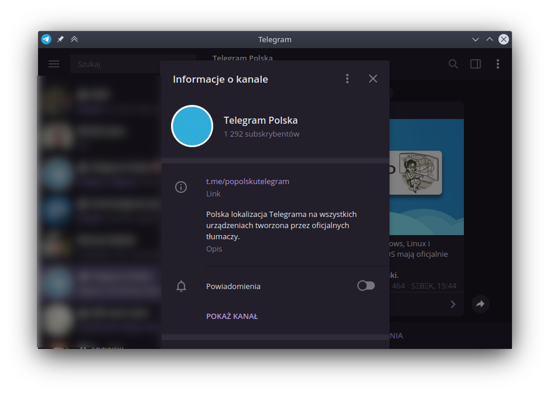
Task: Click the share arrow icon next to the message
Action: tap(480, 304)
